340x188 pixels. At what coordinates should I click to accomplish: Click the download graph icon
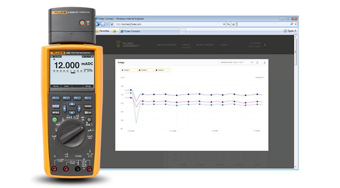pyautogui.click(x=264, y=62)
